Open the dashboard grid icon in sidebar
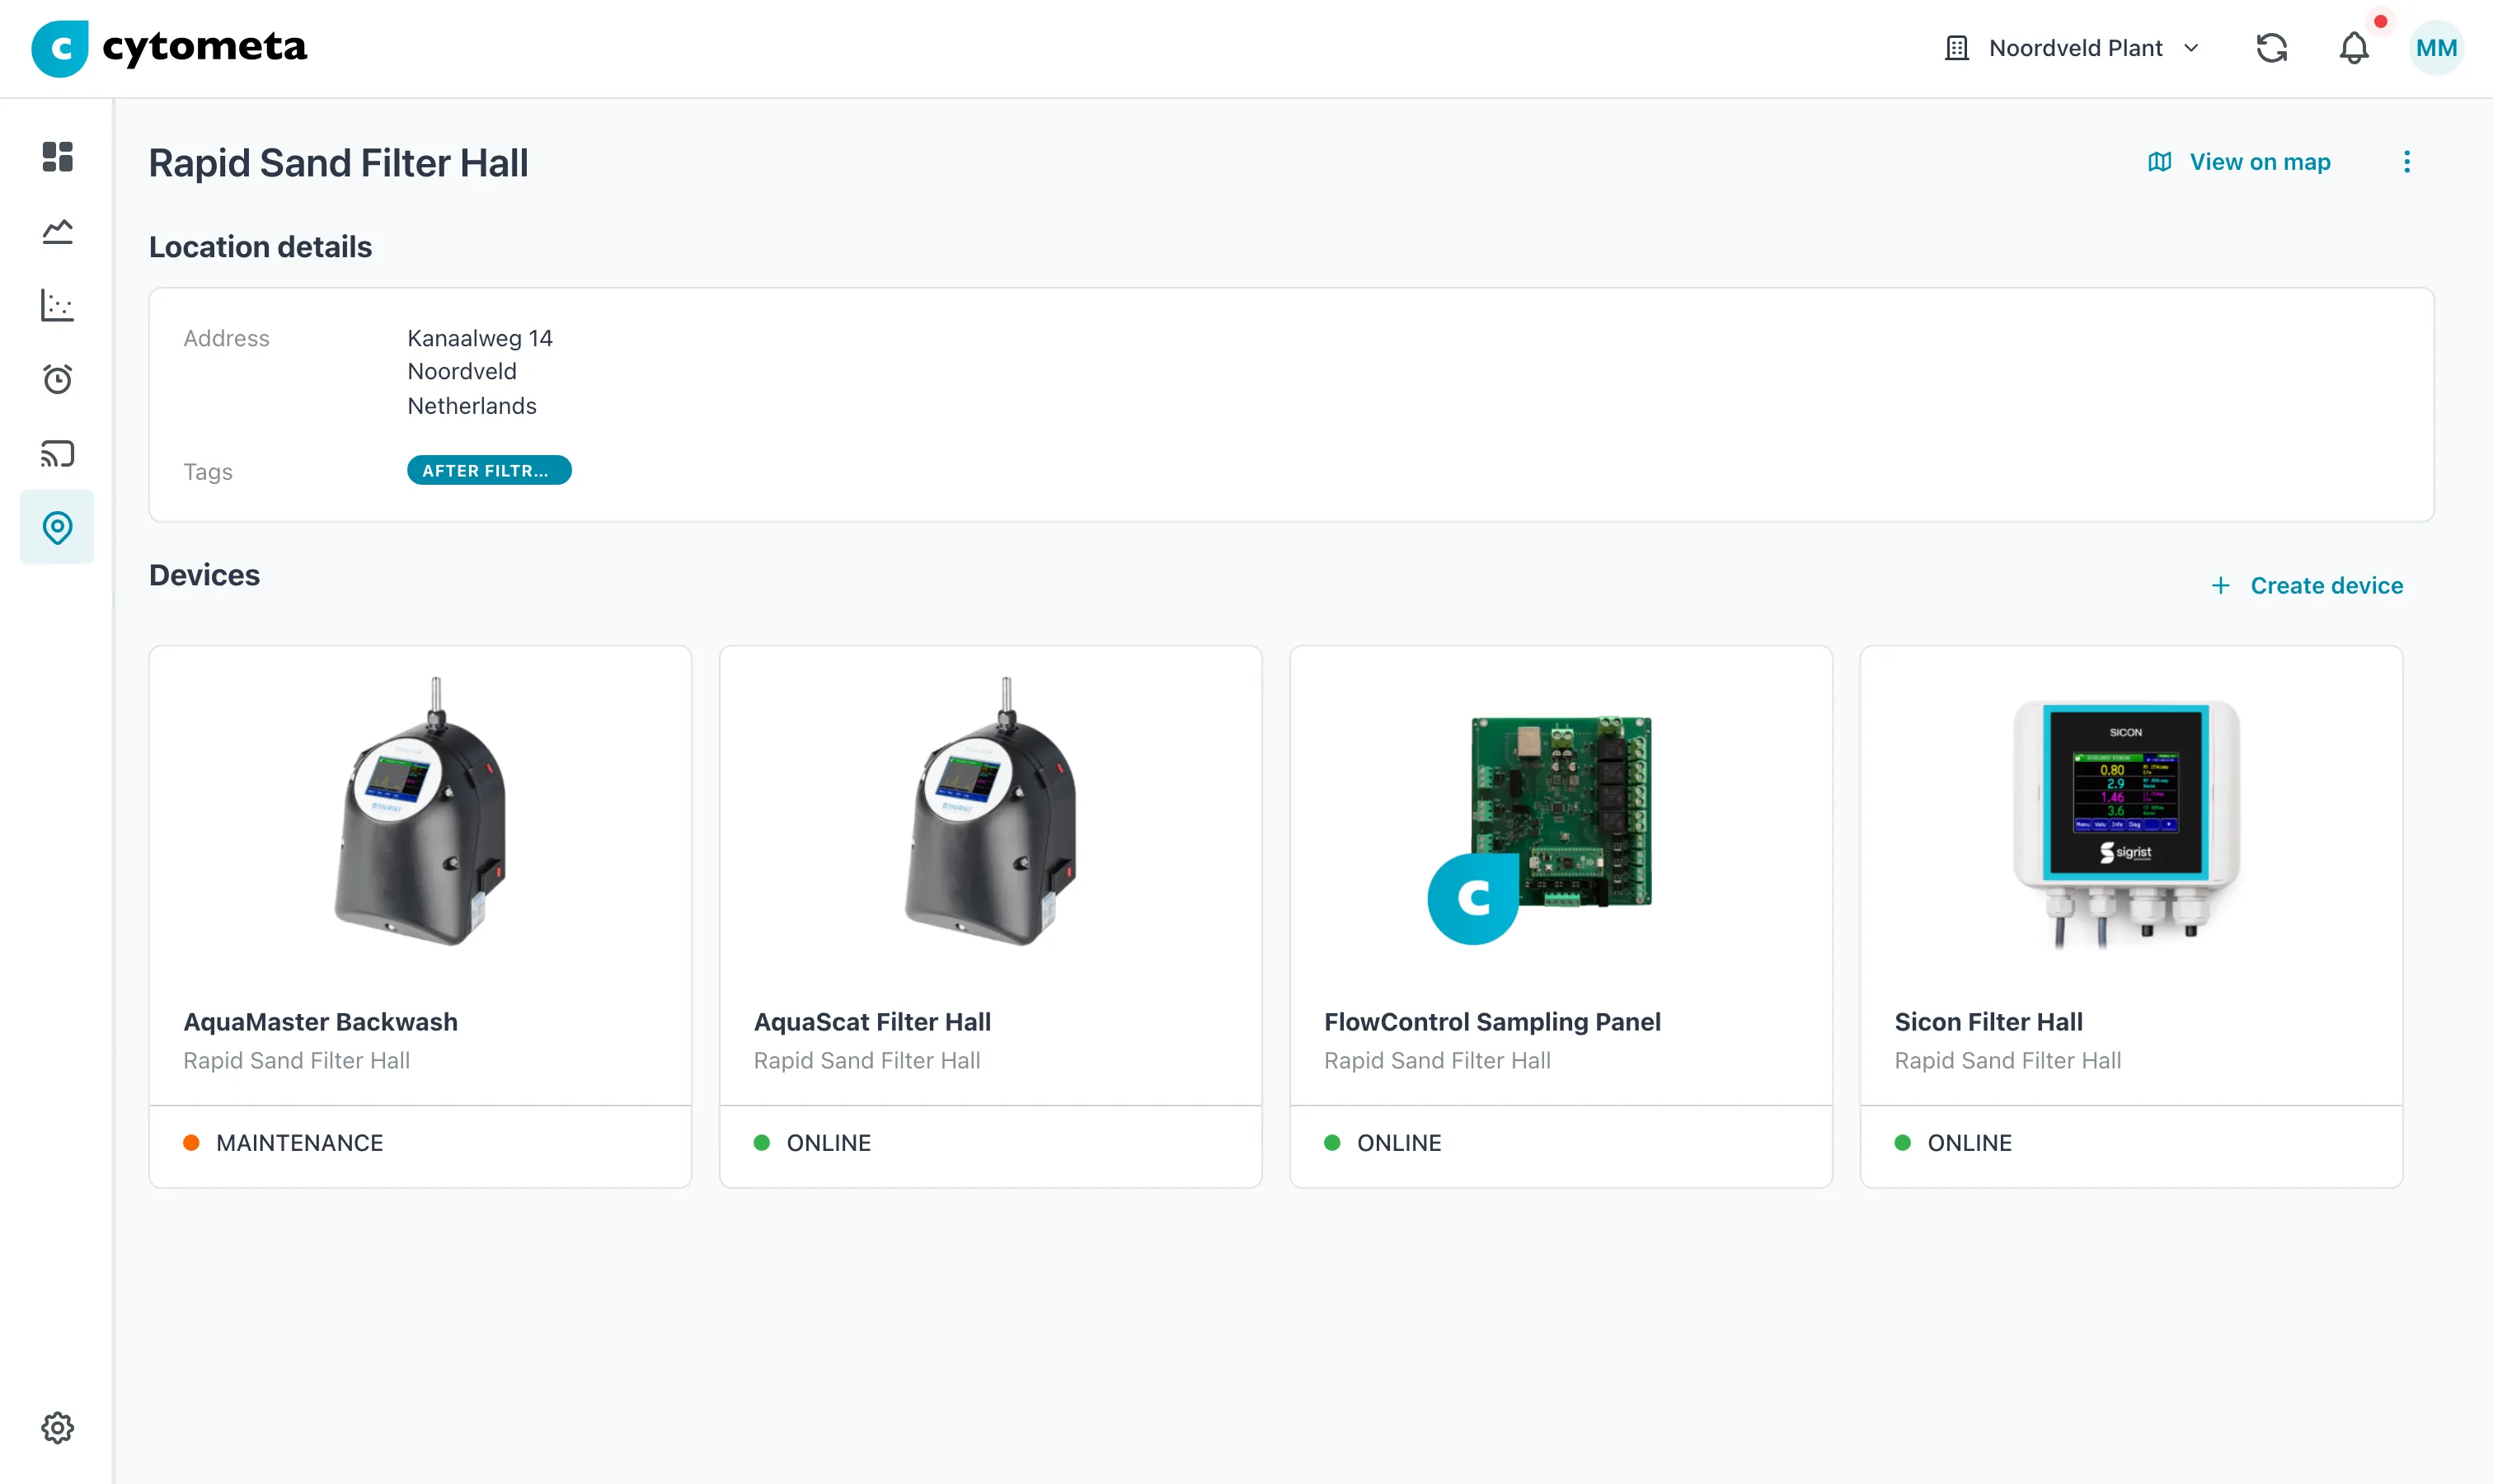Image resolution: width=2493 pixels, height=1484 pixels. click(x=57, y=157)
